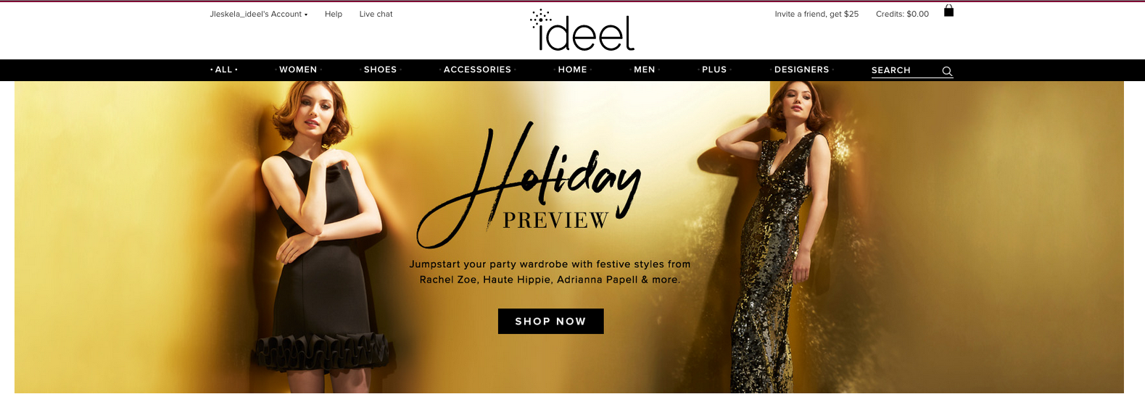Screen dimensions: 1145x402
Task: Open the SHOES menu
Action: coord(381,70)
